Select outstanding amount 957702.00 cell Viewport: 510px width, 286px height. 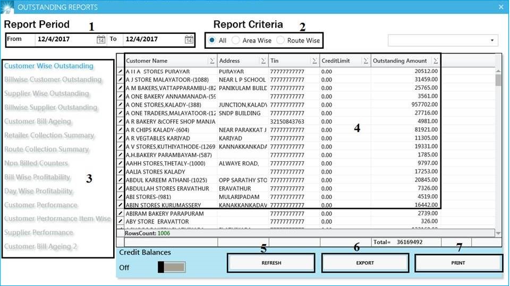(x=405, y=105)
